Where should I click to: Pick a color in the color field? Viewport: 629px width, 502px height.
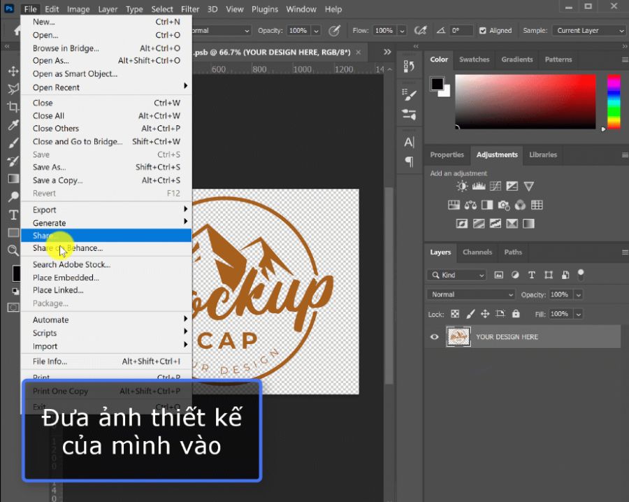tap(525, 101)
